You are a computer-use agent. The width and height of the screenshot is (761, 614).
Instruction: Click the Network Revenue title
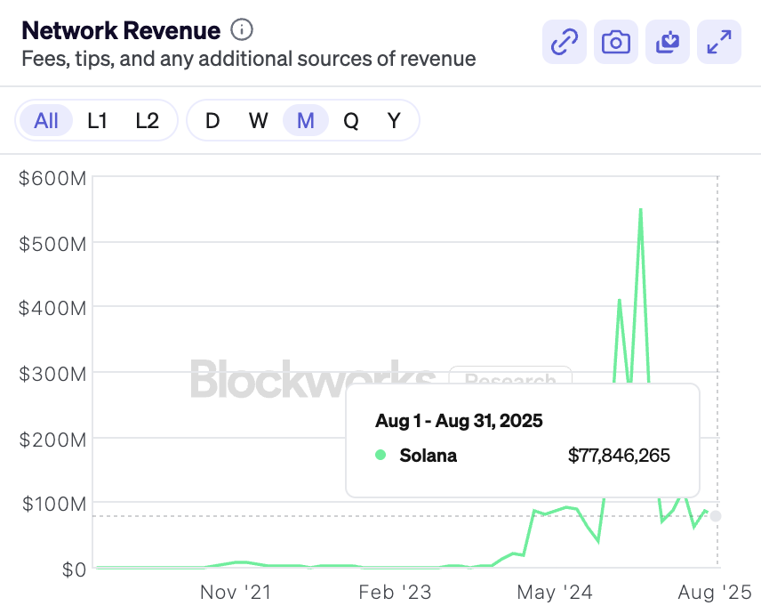point(121,30)
